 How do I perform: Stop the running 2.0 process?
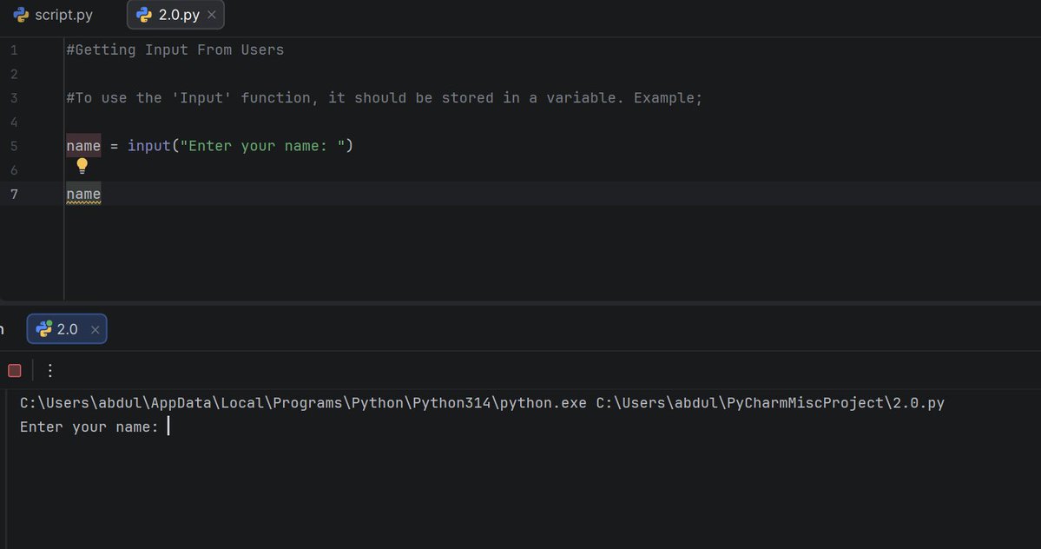pyautogui.click(x=15, y=370)
